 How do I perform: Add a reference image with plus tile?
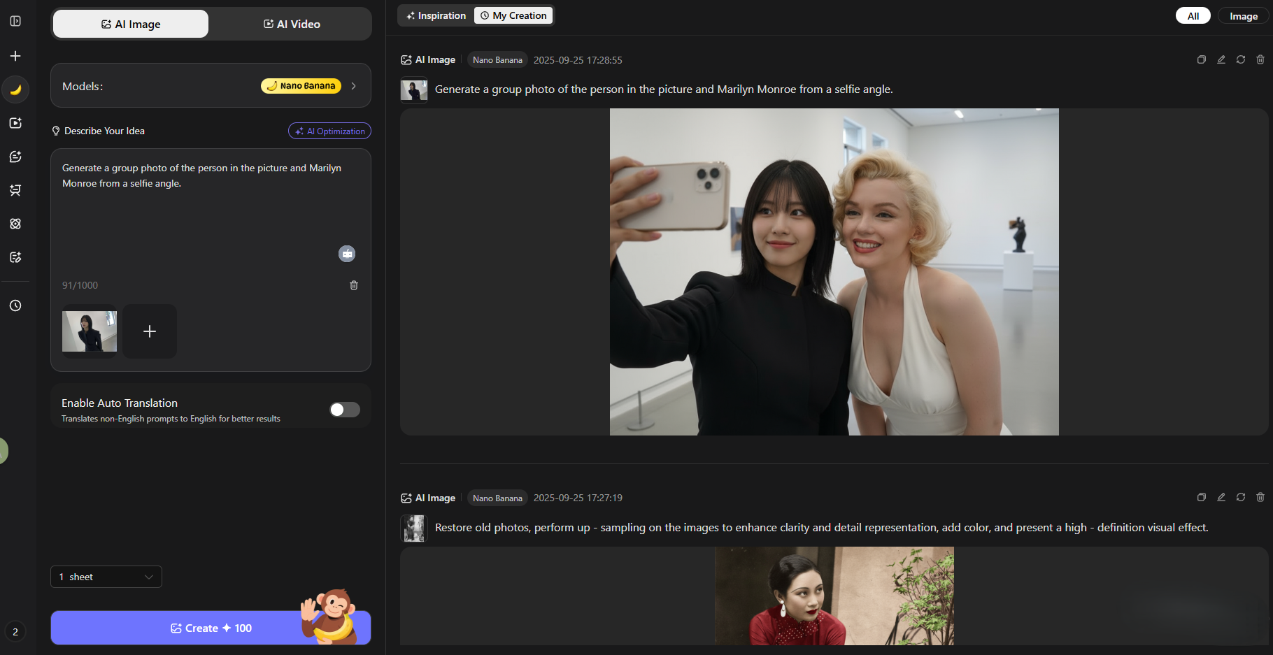(x=150, y=331)
